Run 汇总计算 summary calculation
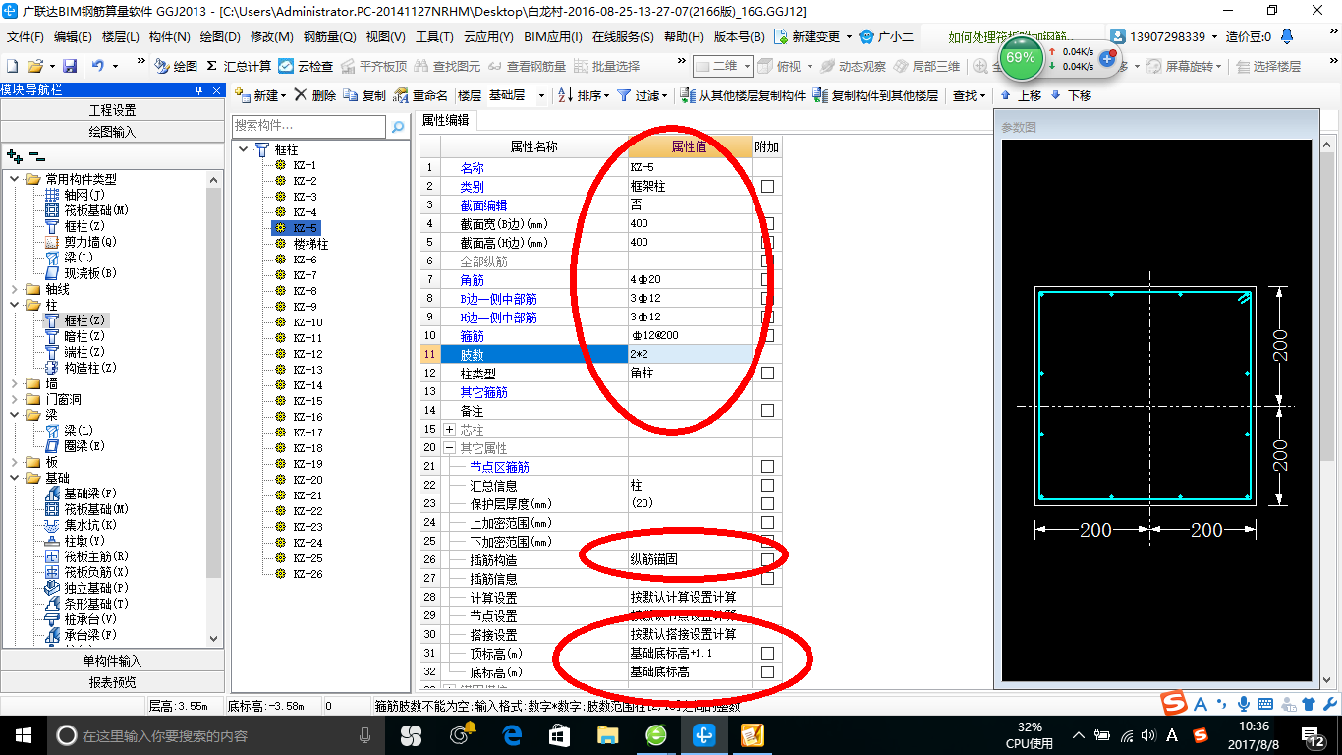Image resolution: width=1342 pixels, height=755 pixels. click(239, 66)
